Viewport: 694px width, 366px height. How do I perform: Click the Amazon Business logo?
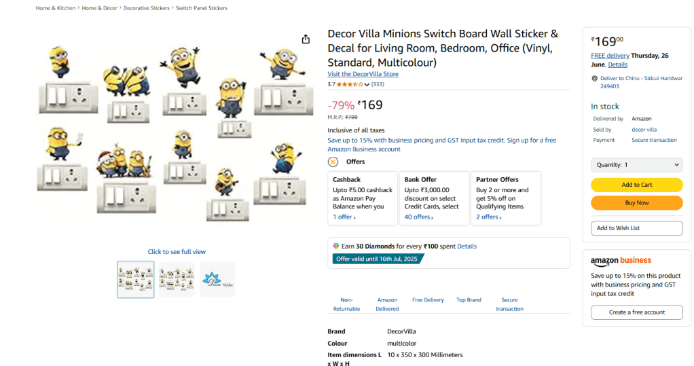621,261
